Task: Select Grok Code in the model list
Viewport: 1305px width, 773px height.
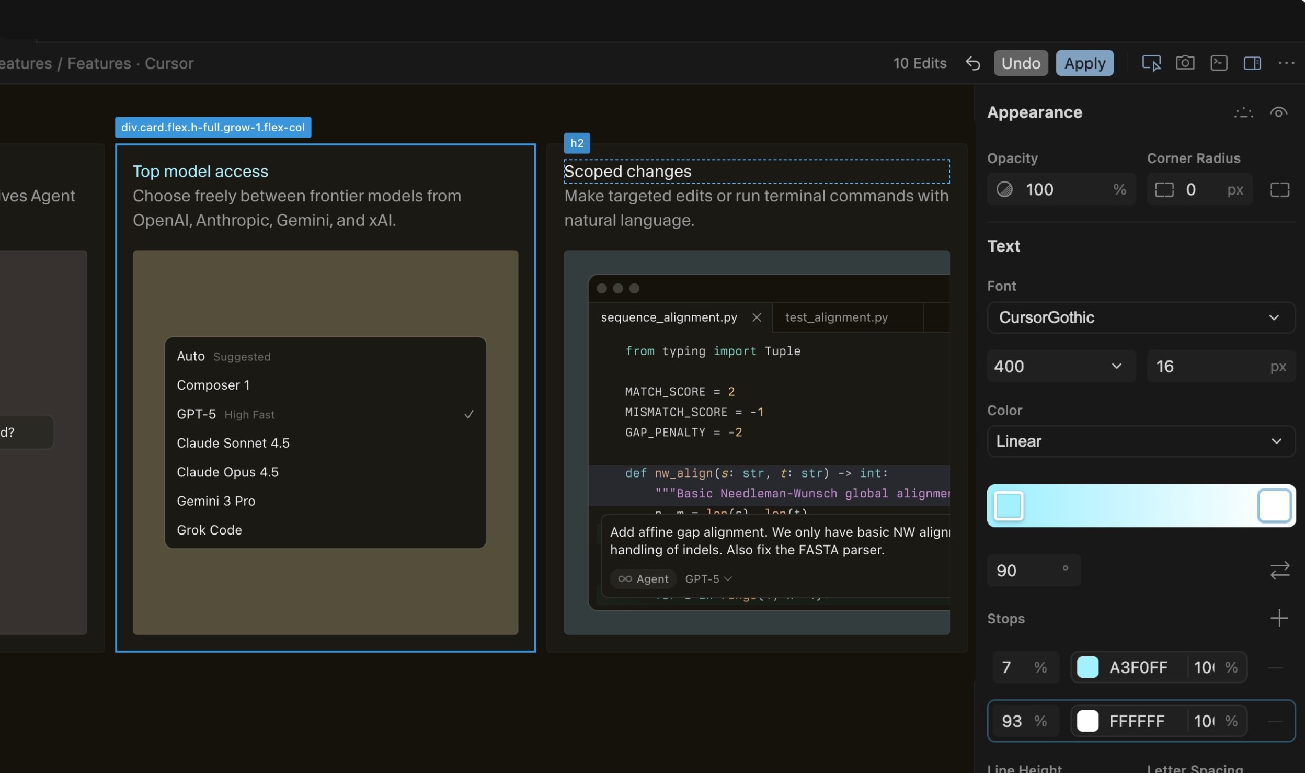Action: (325, 530)
